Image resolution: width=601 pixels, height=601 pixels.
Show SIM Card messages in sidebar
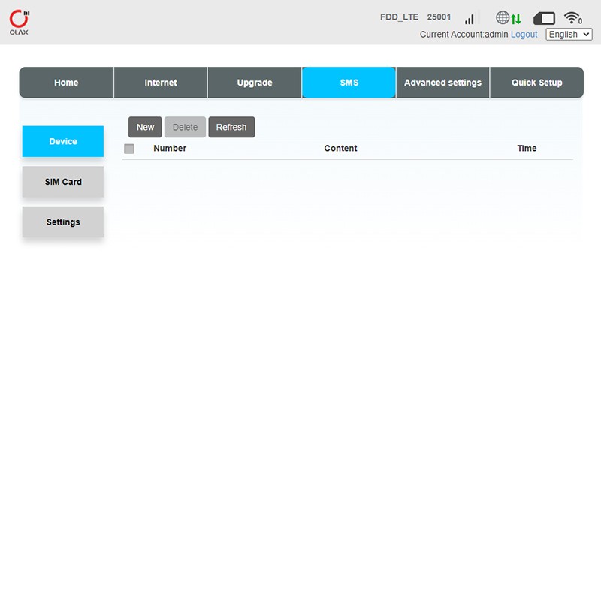click(x=63, y=182)
